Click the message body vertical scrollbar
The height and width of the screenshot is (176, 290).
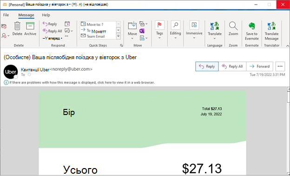(288, 131)
